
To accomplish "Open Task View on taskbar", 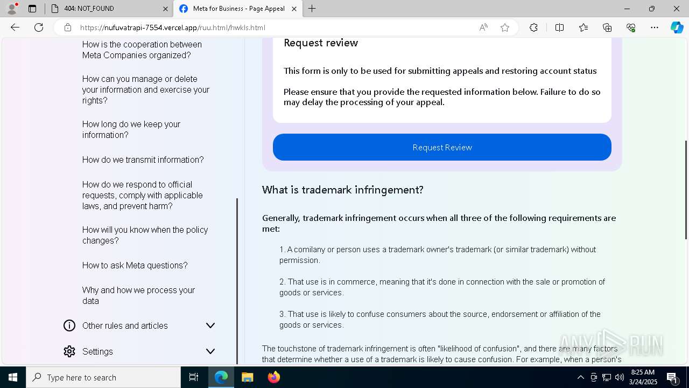I will pos(194,377).
